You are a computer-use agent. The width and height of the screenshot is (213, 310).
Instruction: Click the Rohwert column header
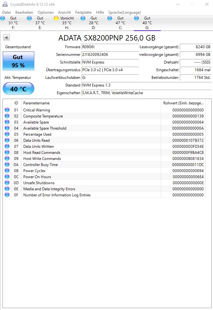tap(183, 103)
